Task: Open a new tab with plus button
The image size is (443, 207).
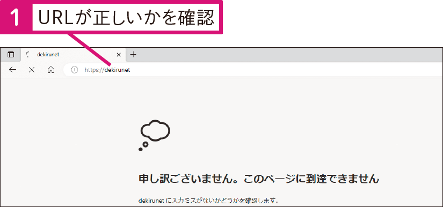Action: pos(133,54)
